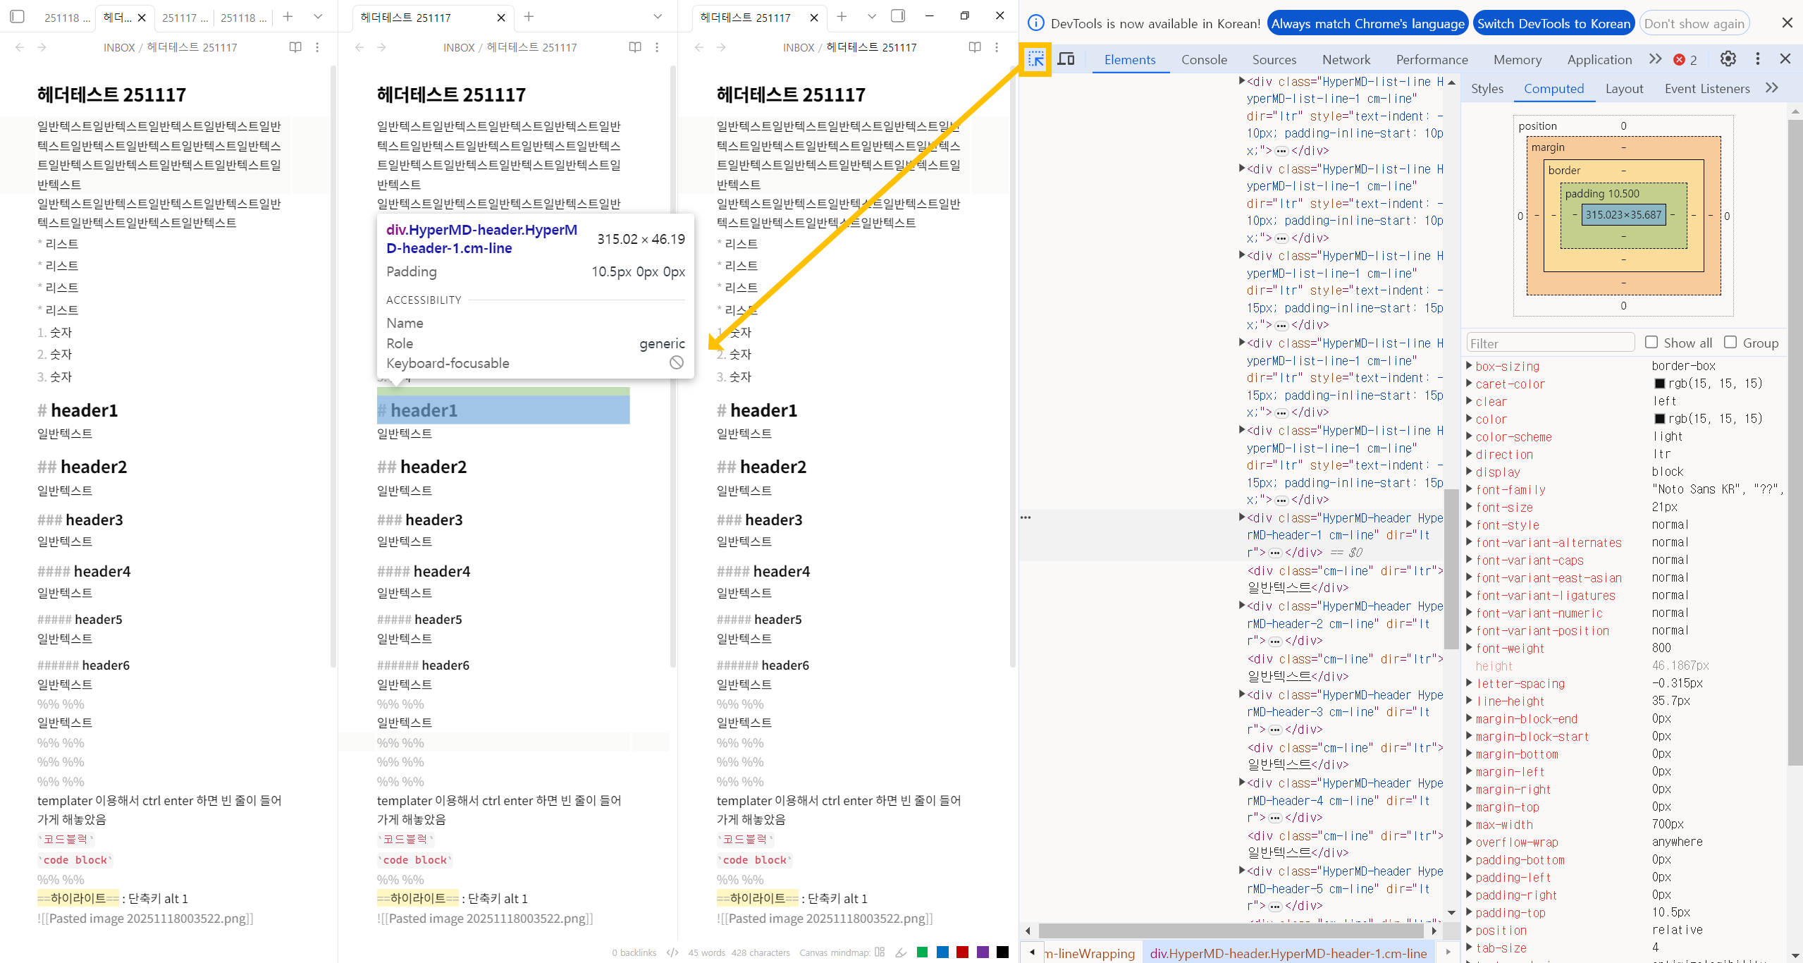Toggle the right sidebar panel icon
The image size is (1803, 963).
pos(898,16)
